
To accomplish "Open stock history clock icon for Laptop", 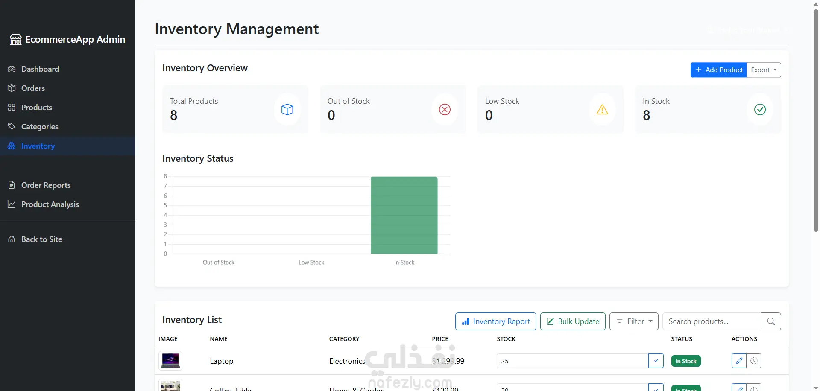I will coord(754,361).
